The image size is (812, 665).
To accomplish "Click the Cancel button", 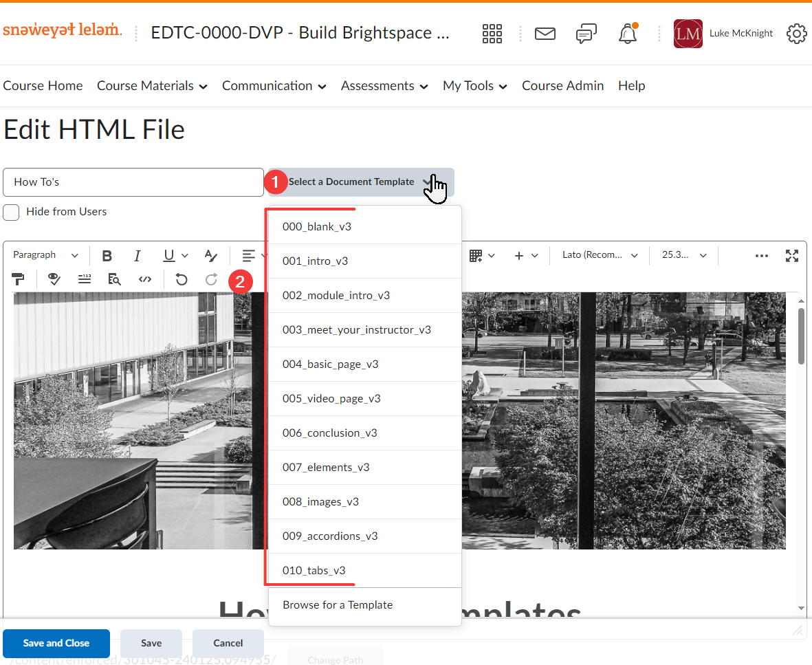I will pyautogui.click(x=228, y=643).
